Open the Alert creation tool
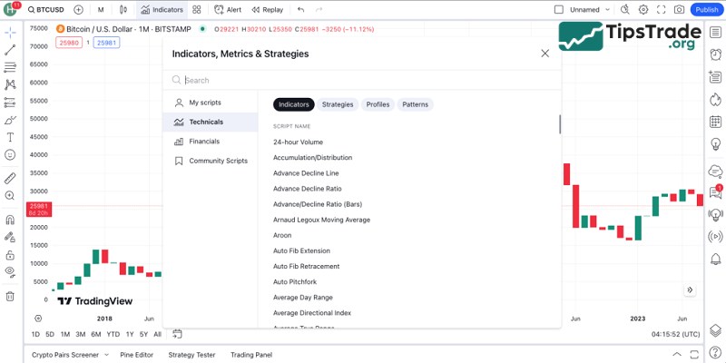This screenshot has width=726, height=363. [229, 10]
